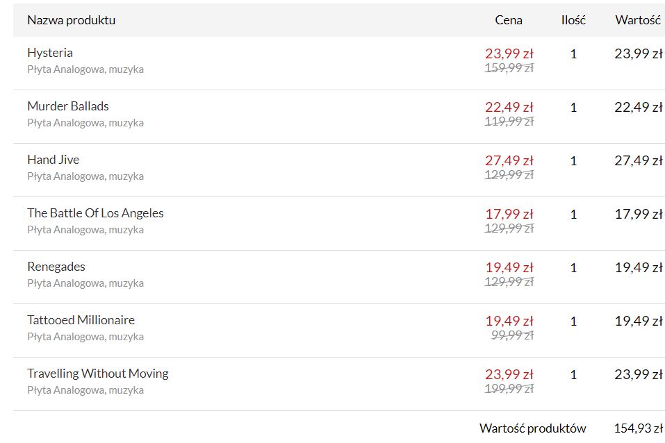Click the crossed-out 119,99 zł price
The width and height of the screenshot is (665, 443).
509,122
